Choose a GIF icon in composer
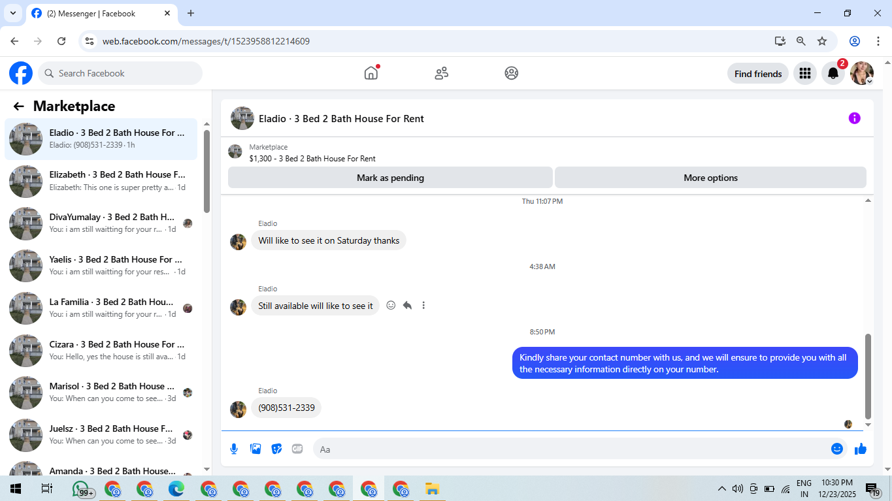Screen dimensions: 892x501 (297, 449)
